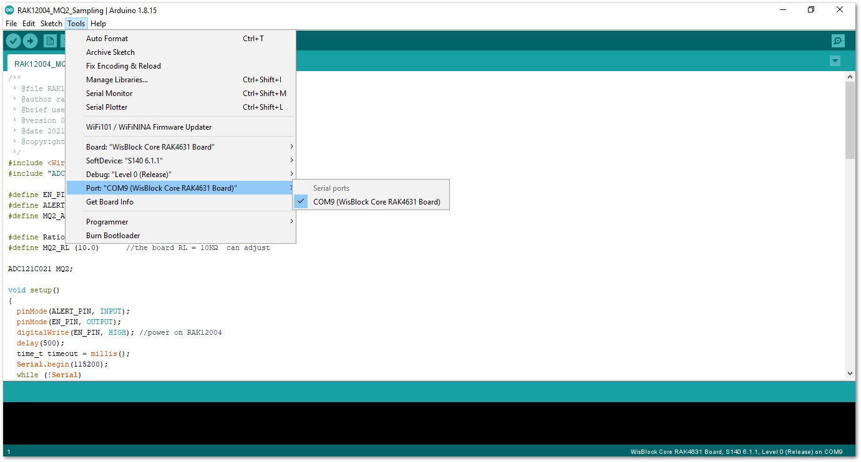Expand the Board submenu

coord(180,147)
